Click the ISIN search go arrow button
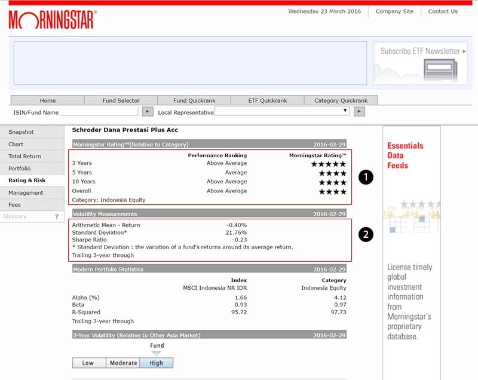The image size is (478, 380). tap(148, 112)
